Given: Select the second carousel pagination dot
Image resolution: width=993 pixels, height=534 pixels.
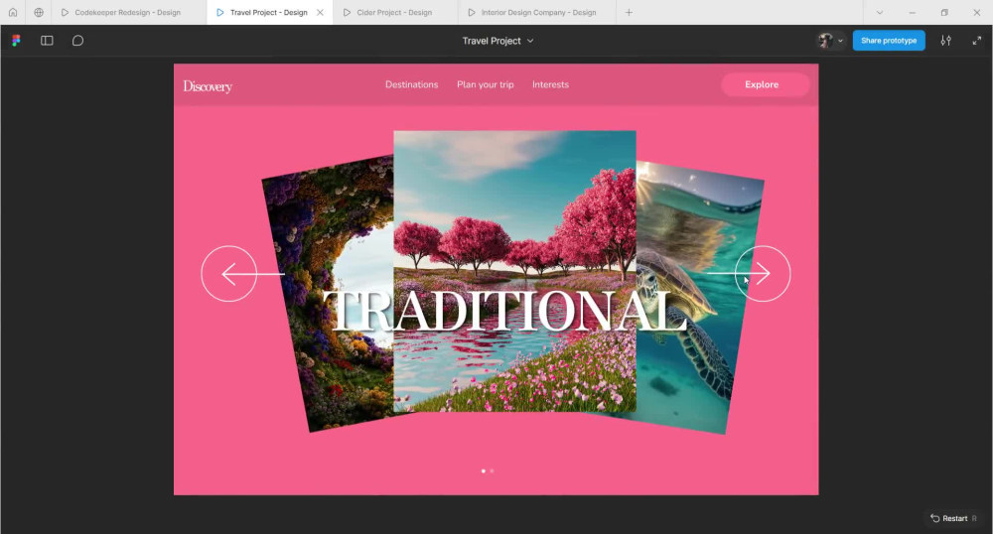Looking at the screenshot, I should 493,470.
